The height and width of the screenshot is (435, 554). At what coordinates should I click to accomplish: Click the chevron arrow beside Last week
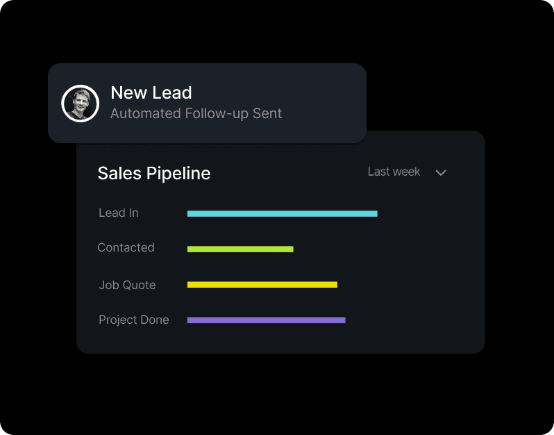[441, 172]
